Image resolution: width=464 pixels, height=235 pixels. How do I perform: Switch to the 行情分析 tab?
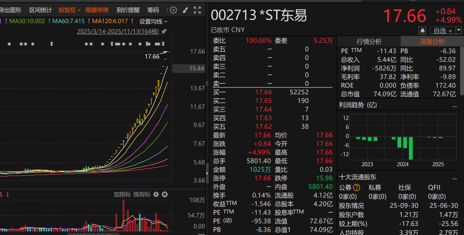coord(369,42)
